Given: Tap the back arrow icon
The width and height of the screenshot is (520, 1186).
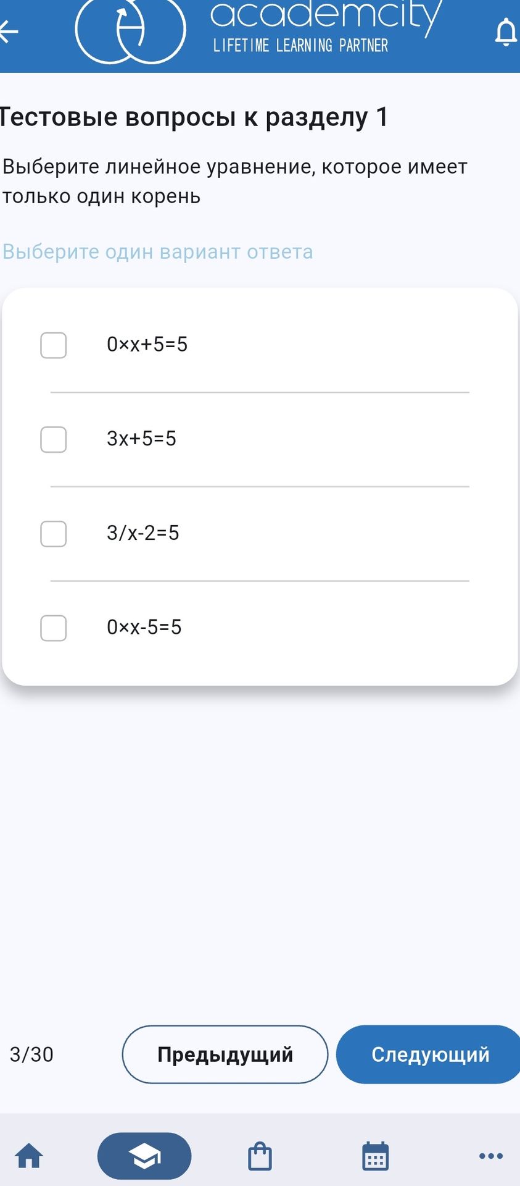Looking at the screenshot, I should coord(9,32).
